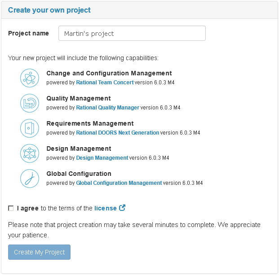Viewport: 279px width, 275px height.
Task: Click the external link icon beside license
Action: (122, 208)
